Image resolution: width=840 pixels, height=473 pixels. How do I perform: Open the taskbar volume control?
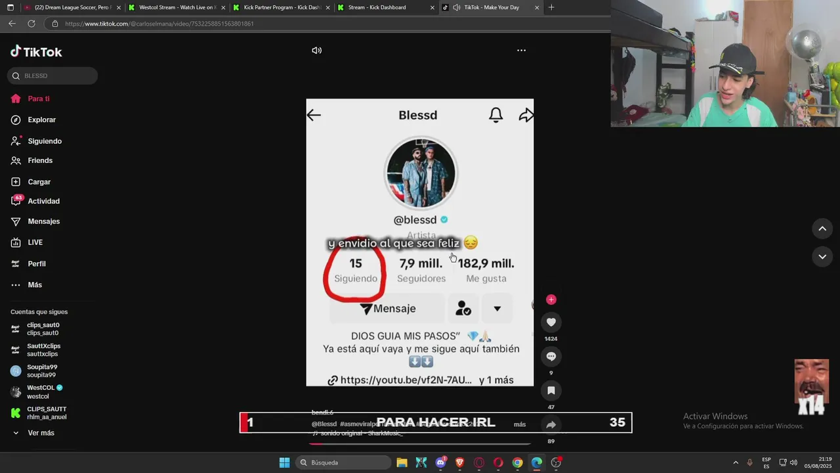click(793, 462)
